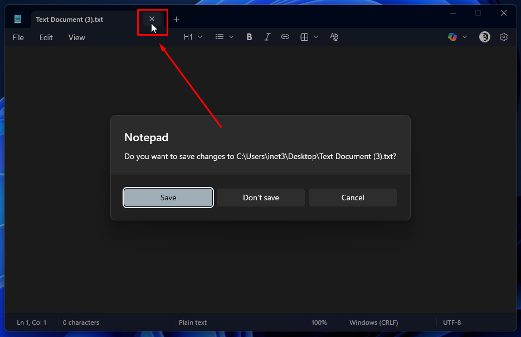Click Cancel to dismiss the save prompt
This screenshot has width=521, height=337.
click(x=353, y=198)
